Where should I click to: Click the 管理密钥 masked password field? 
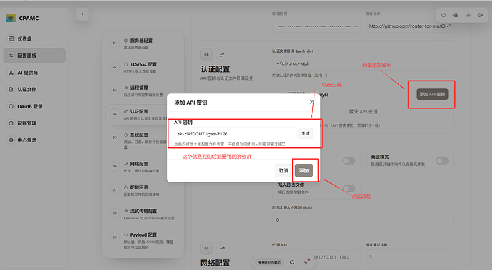click(317, 26)
